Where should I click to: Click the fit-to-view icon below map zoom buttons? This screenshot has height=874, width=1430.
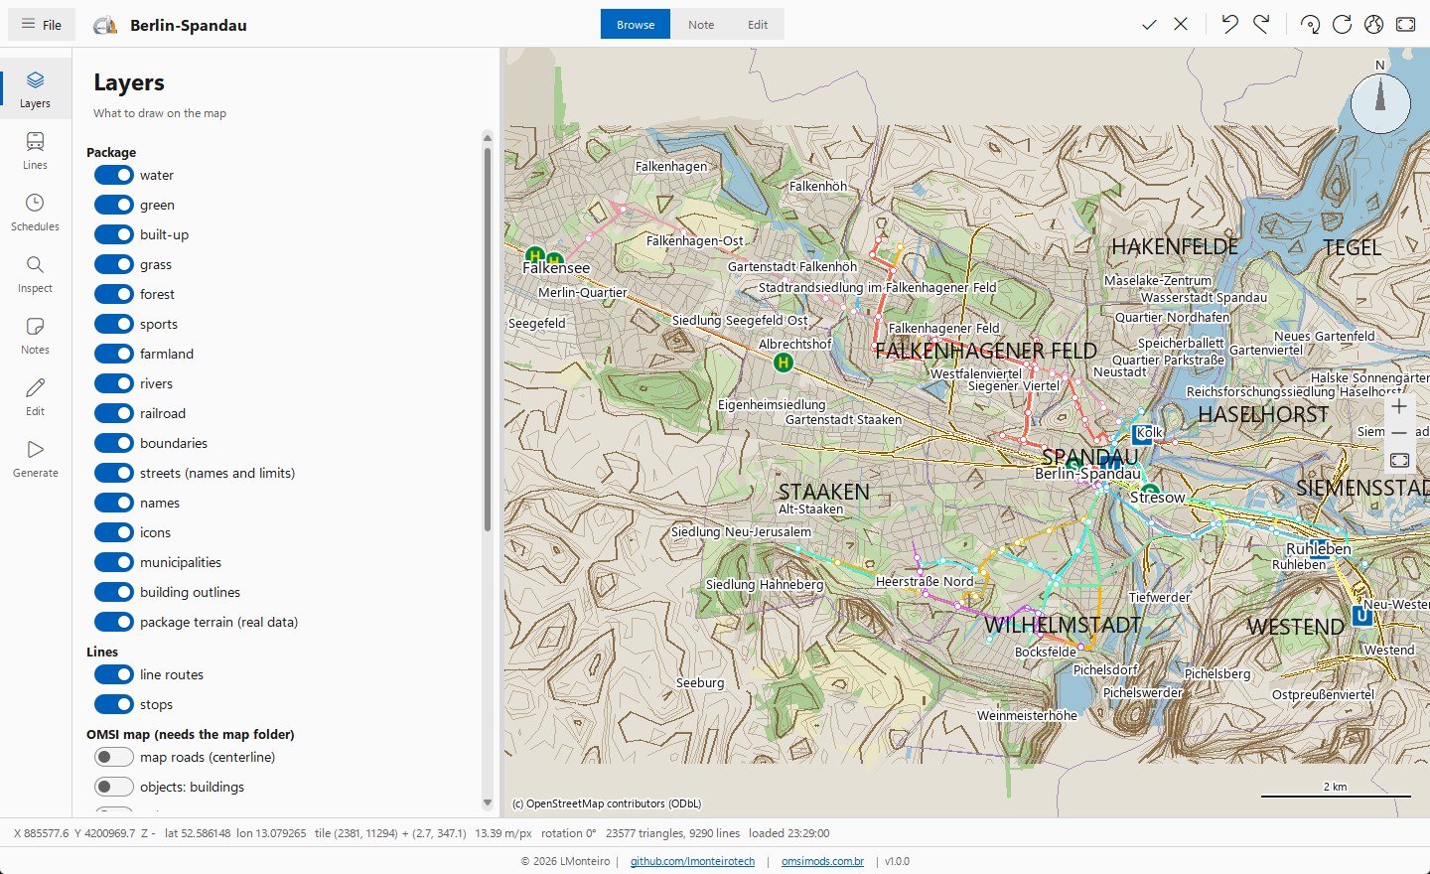[1399, 460]
